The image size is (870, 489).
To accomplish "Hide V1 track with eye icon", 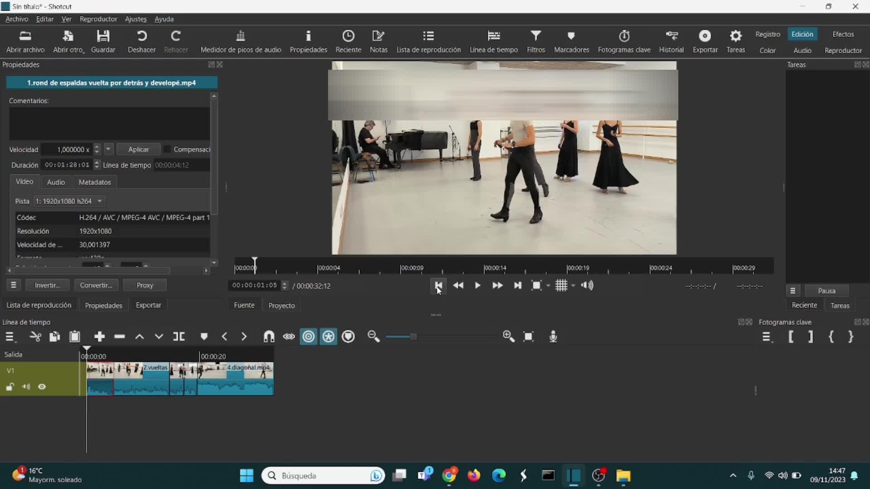I will tap(42, 387).
